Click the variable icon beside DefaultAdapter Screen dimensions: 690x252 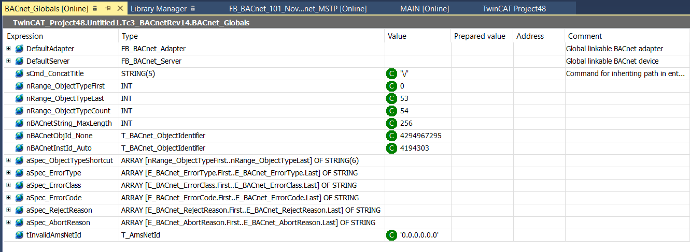[20, 49]
